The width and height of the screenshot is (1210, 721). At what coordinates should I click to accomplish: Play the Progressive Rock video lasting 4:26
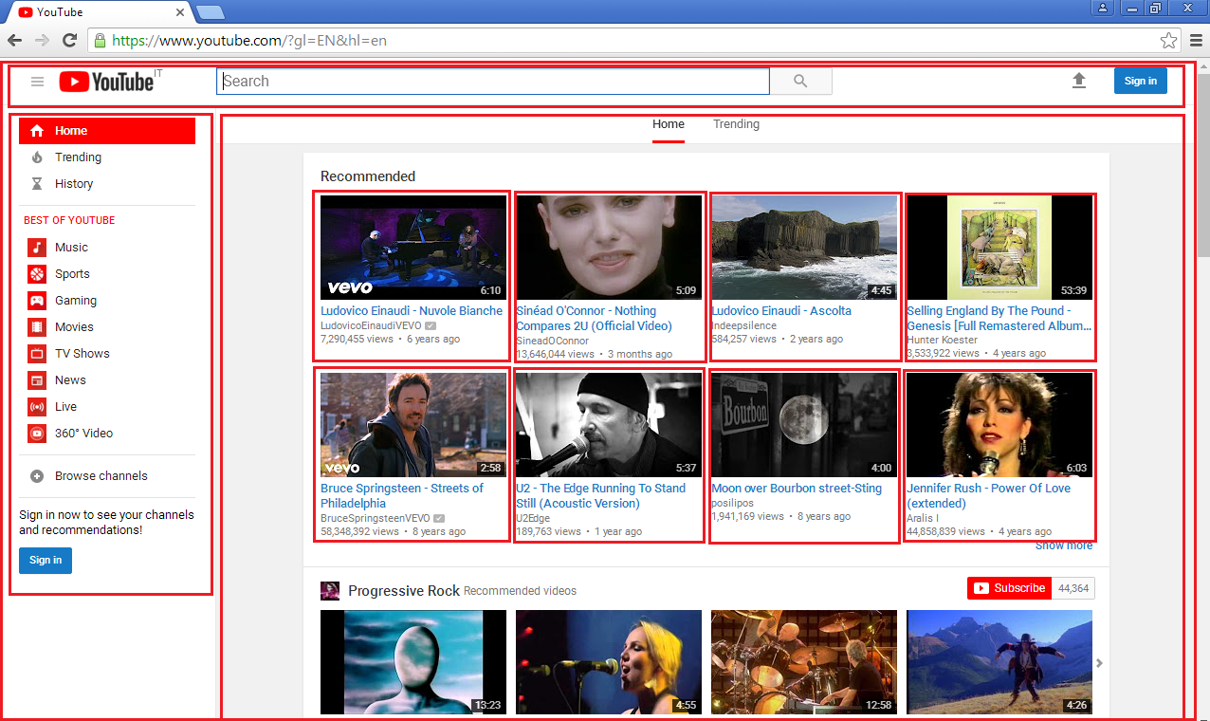pos(999,662)
